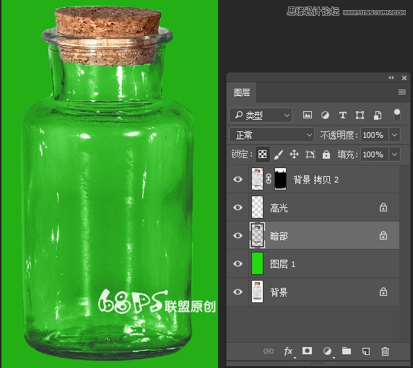
Task: Delete layer trash icon
Action: coord(385,351)
